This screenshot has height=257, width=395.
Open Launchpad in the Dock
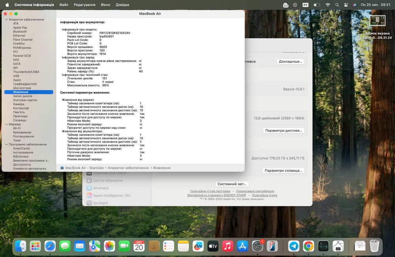[35, 246]
